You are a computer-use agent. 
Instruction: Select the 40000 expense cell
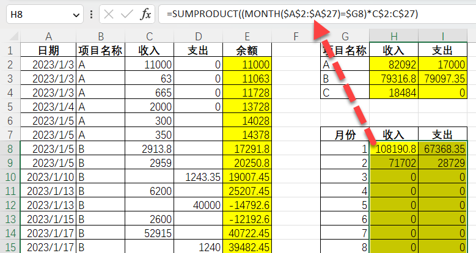point(198,205)
